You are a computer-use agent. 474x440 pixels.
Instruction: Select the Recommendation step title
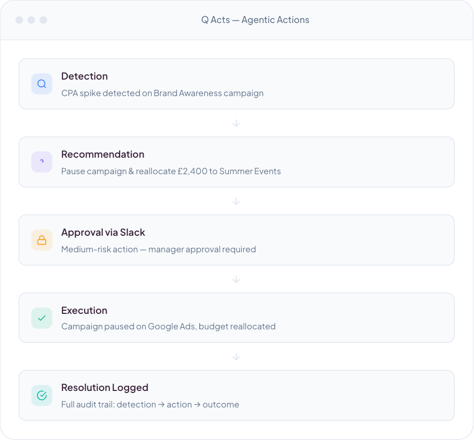point(103,154)
